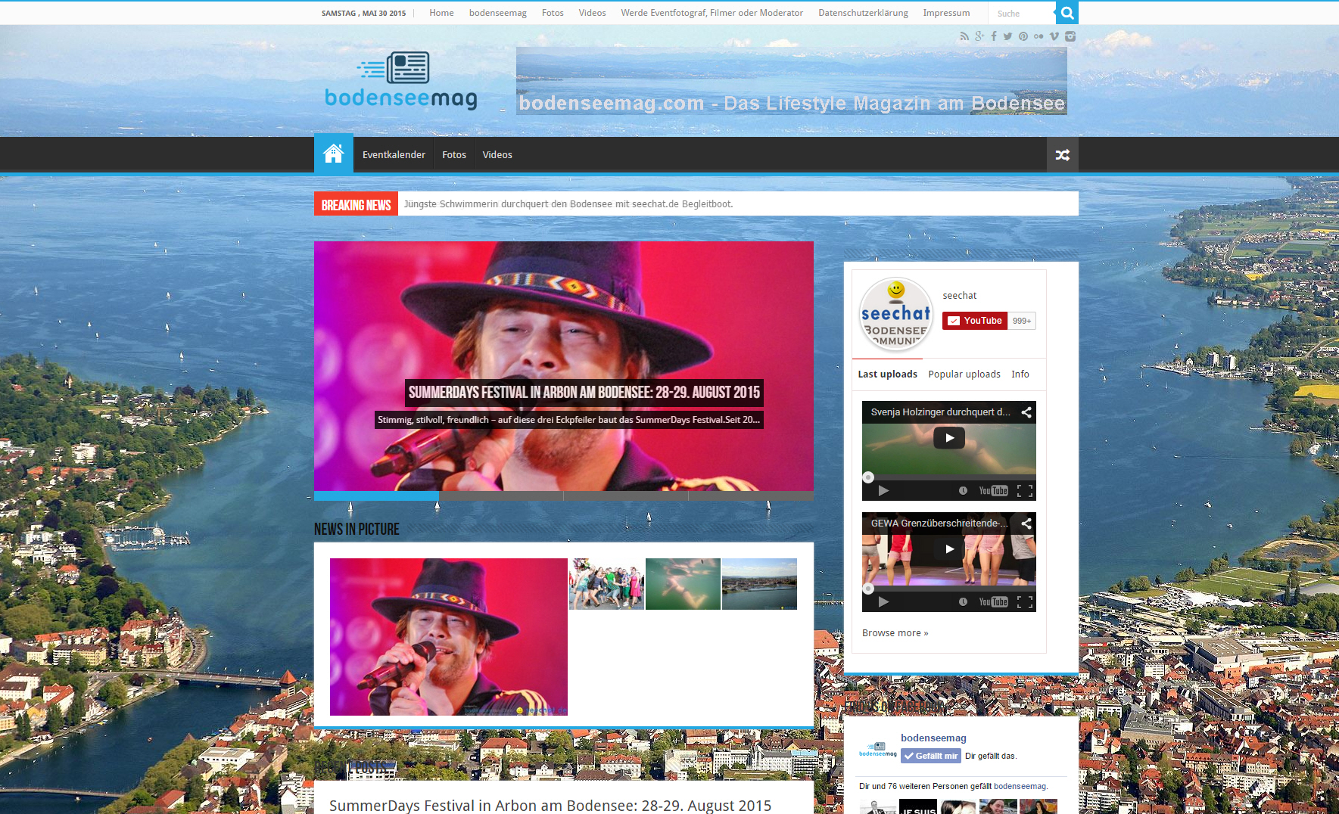The height and width of the screenshot is (814, 1339).
Task: Click YouTube logo on Svenja video player
Action: coord(993,491)
